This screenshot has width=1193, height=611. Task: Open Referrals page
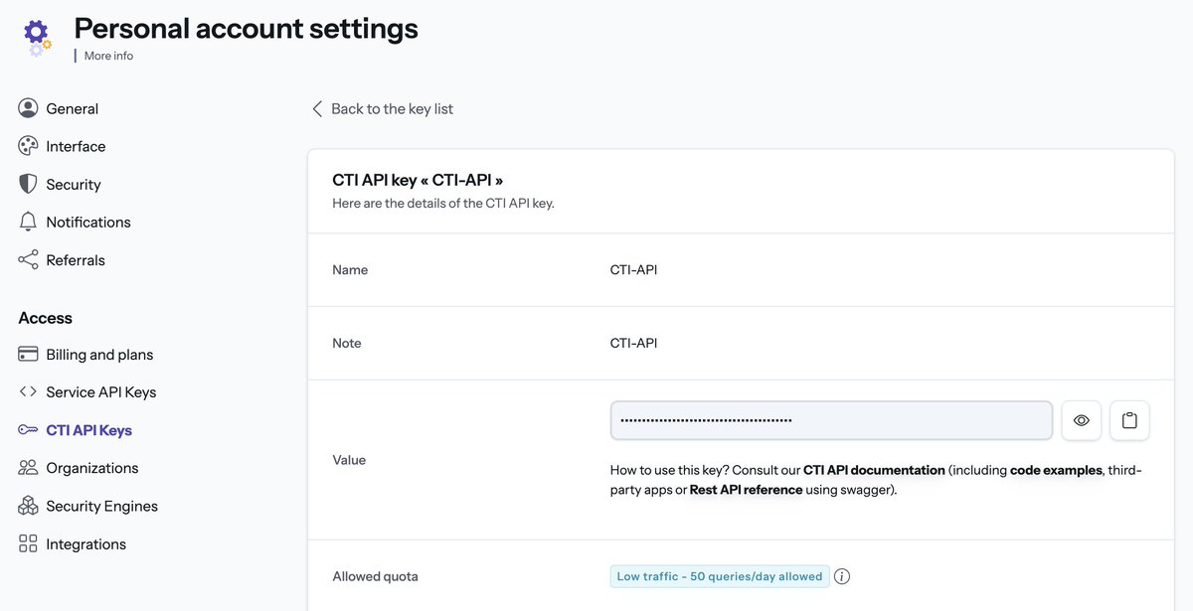click(x=76, y=260)
